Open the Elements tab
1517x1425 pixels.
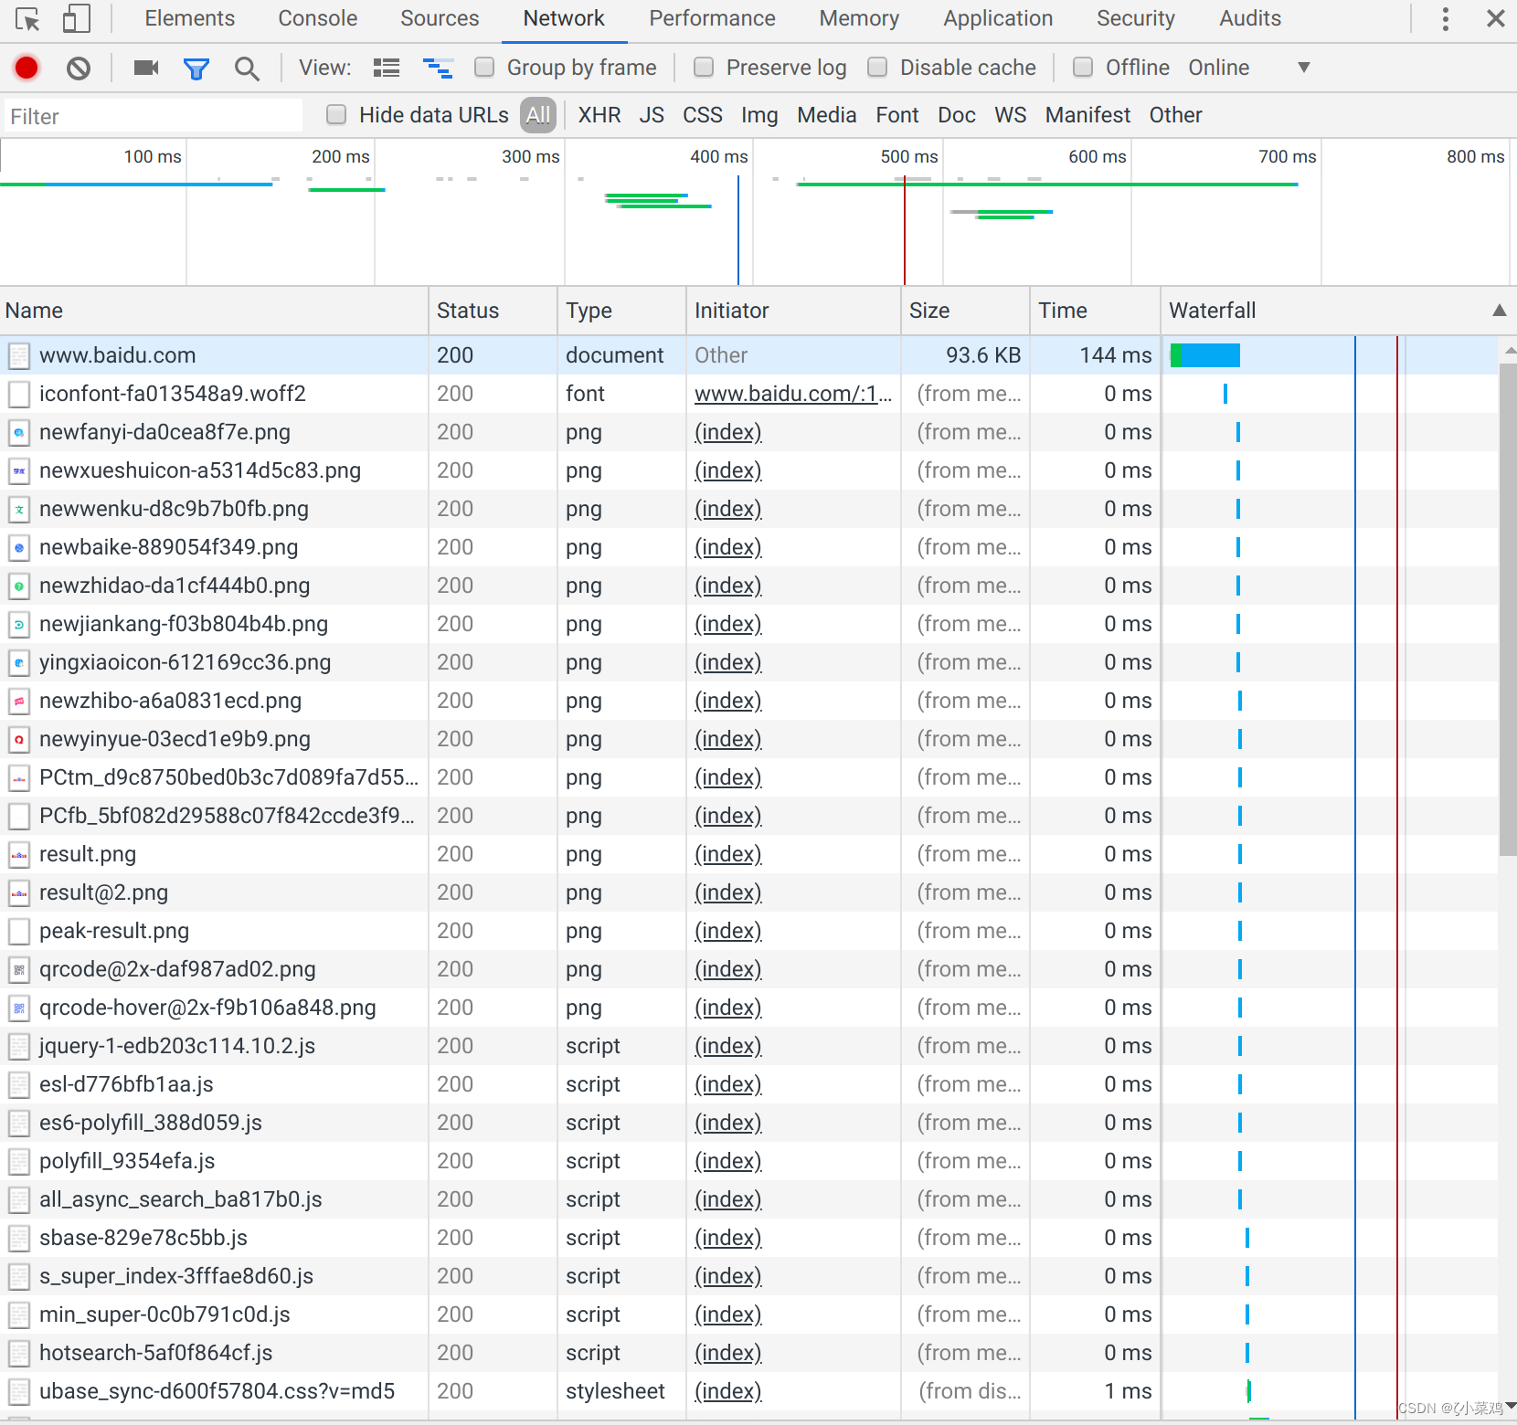coord(189,18)
